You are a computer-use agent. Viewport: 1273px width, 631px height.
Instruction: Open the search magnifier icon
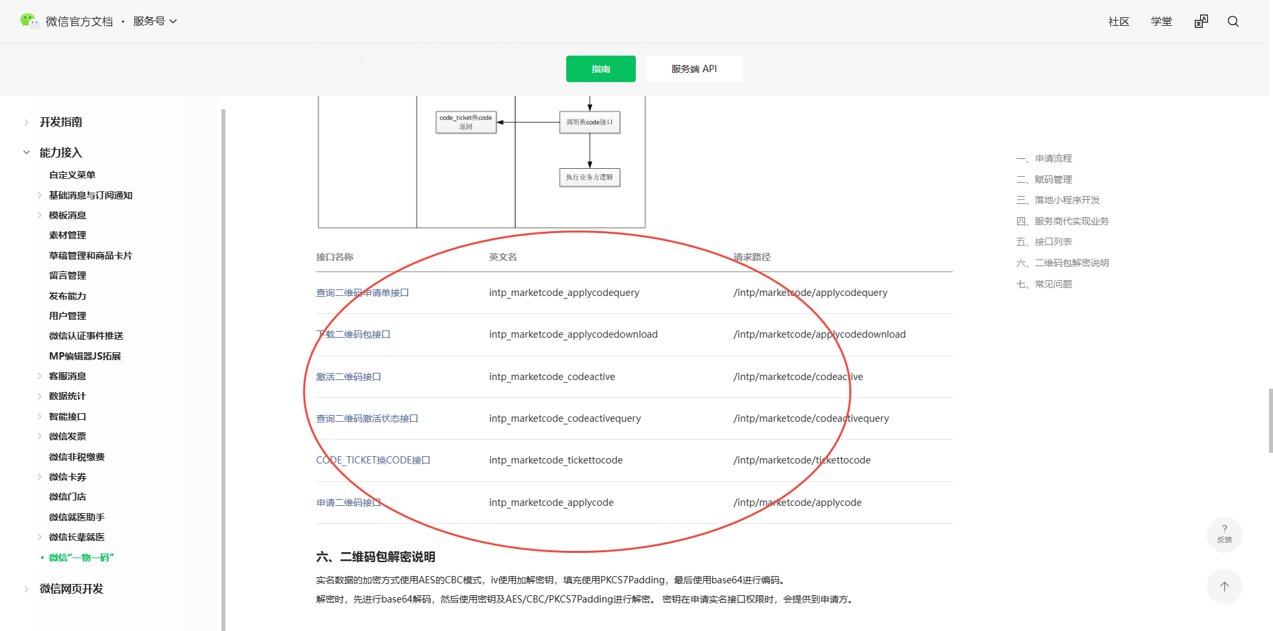coord(1233,22)
